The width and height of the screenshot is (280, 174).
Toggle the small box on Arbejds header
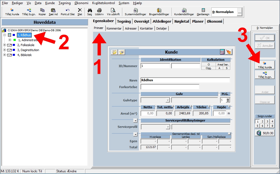191,106
